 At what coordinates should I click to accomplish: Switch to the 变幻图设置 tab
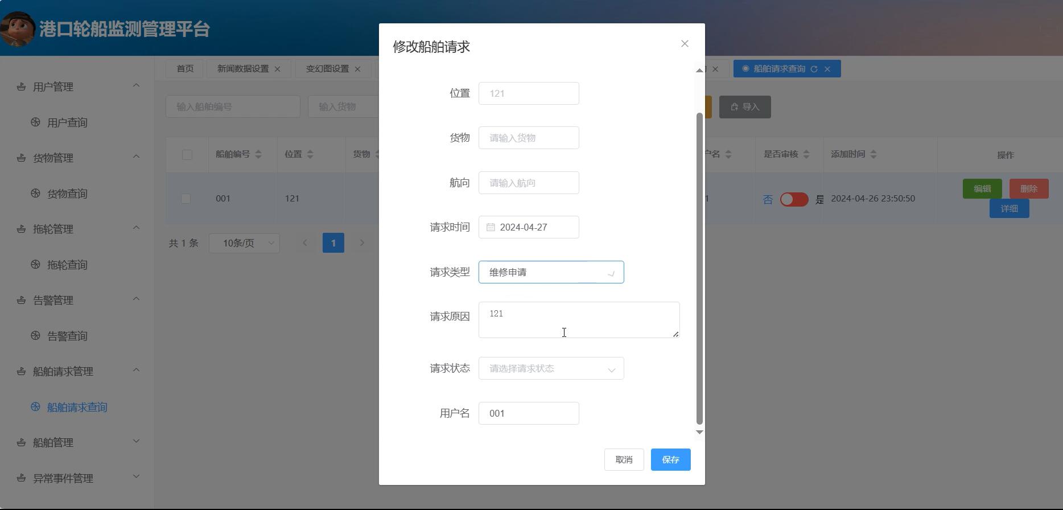327,68
